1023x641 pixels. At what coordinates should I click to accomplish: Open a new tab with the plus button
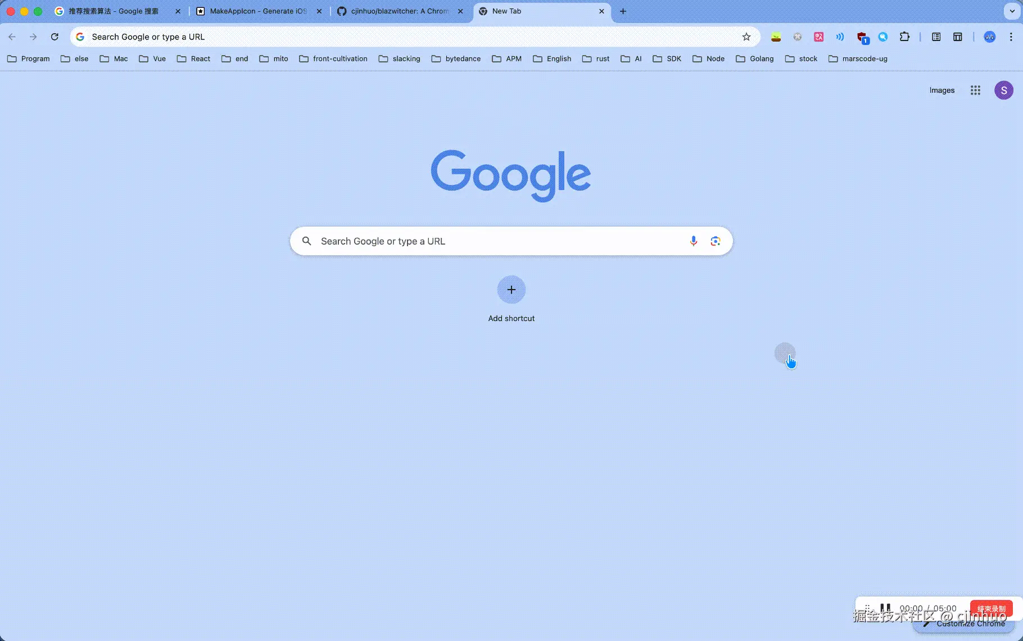click(623, 11)
